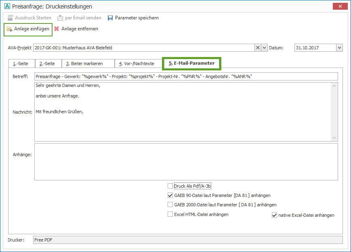Switch to the 1.-Seite tab
351x252 pixels.
point(21,64)
